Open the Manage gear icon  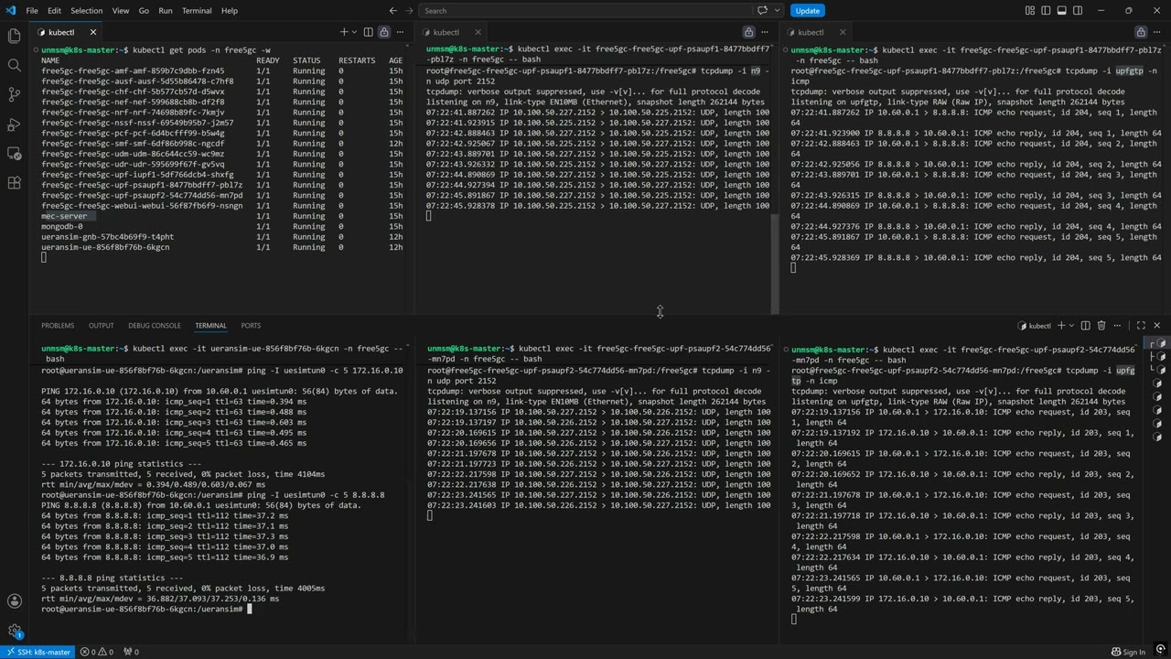[x=14, y=631]
